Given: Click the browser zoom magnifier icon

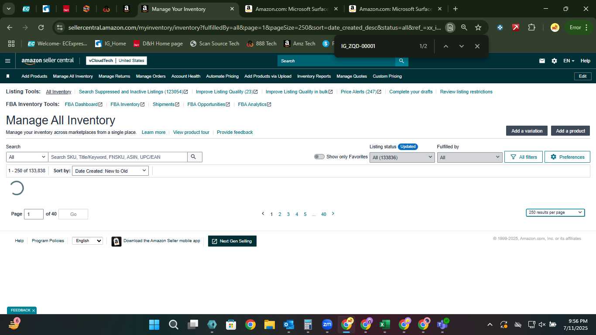Looking at the screenshot, I should click(x=464, y=27).
